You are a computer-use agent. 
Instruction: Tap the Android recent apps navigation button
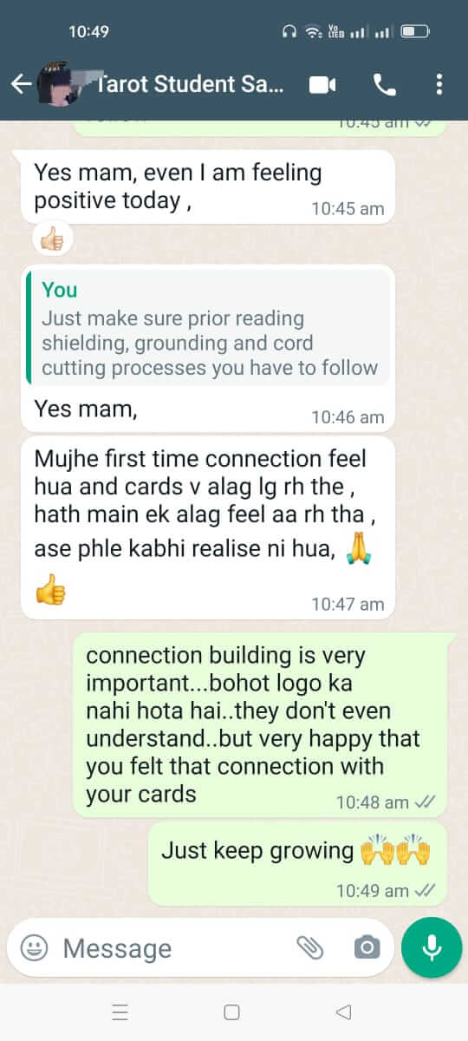pyautogui.click(x=121, y=1012)
